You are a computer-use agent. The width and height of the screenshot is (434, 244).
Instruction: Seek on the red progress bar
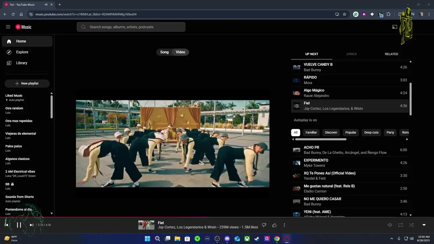click(104, 217)
